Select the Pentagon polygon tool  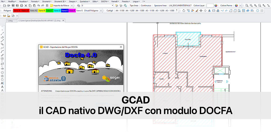click(2, 72)
